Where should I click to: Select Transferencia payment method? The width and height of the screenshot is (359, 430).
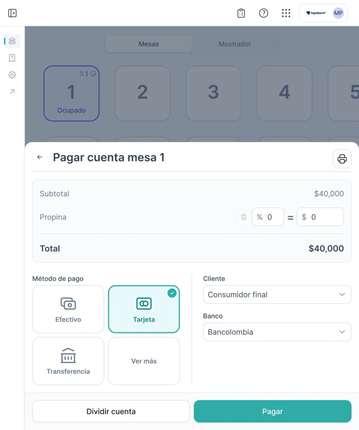pos(68,361)
